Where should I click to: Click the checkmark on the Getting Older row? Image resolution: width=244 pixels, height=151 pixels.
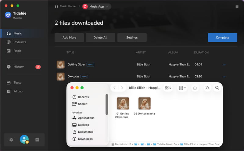224,65
